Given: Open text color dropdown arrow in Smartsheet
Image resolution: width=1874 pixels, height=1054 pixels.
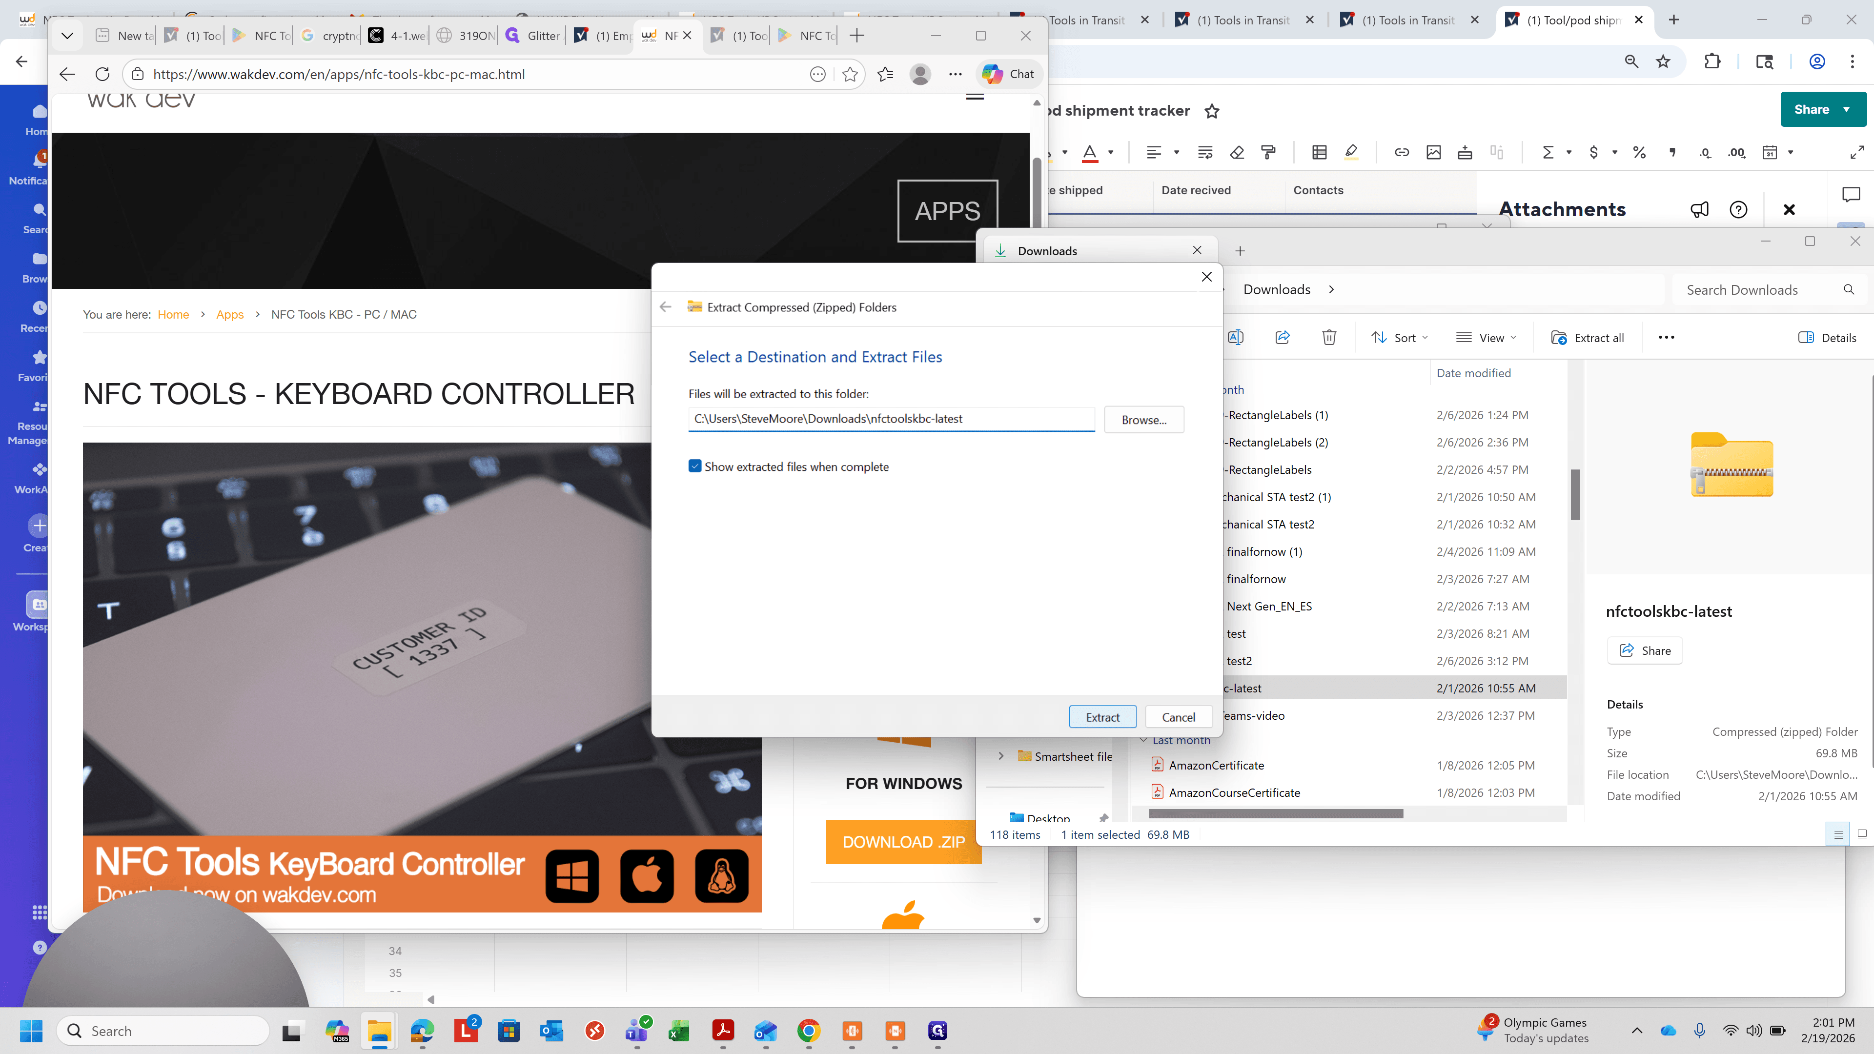Looking at the screenshot, I should [1111, 152].
